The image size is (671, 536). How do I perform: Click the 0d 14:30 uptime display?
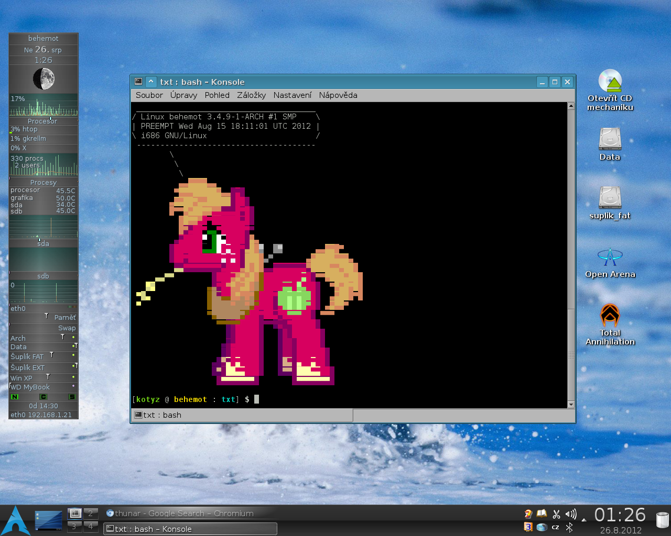point(44,406)
